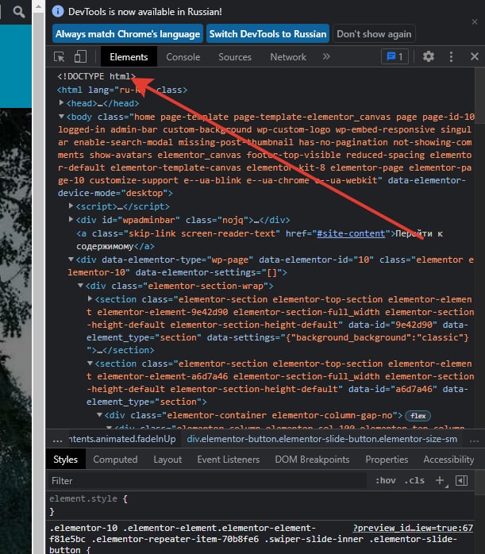This screenshot has height=554, width=485.
Task: Collapse the elementor-container column-gap-no div
Action: coord(99,415)
